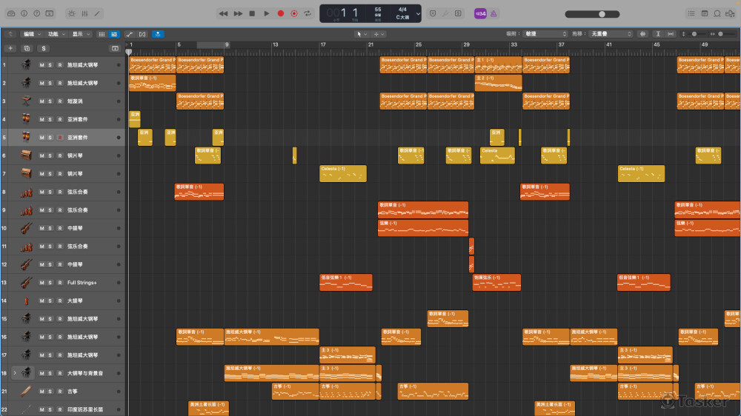741x416 pixels.
Task: Open Quick Help question-mark icon
Action: click(x=37, y=13)
